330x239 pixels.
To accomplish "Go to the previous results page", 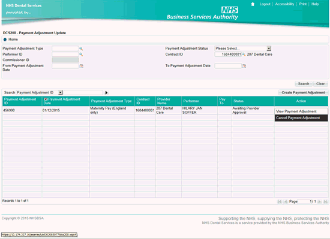I will (286, 202).
